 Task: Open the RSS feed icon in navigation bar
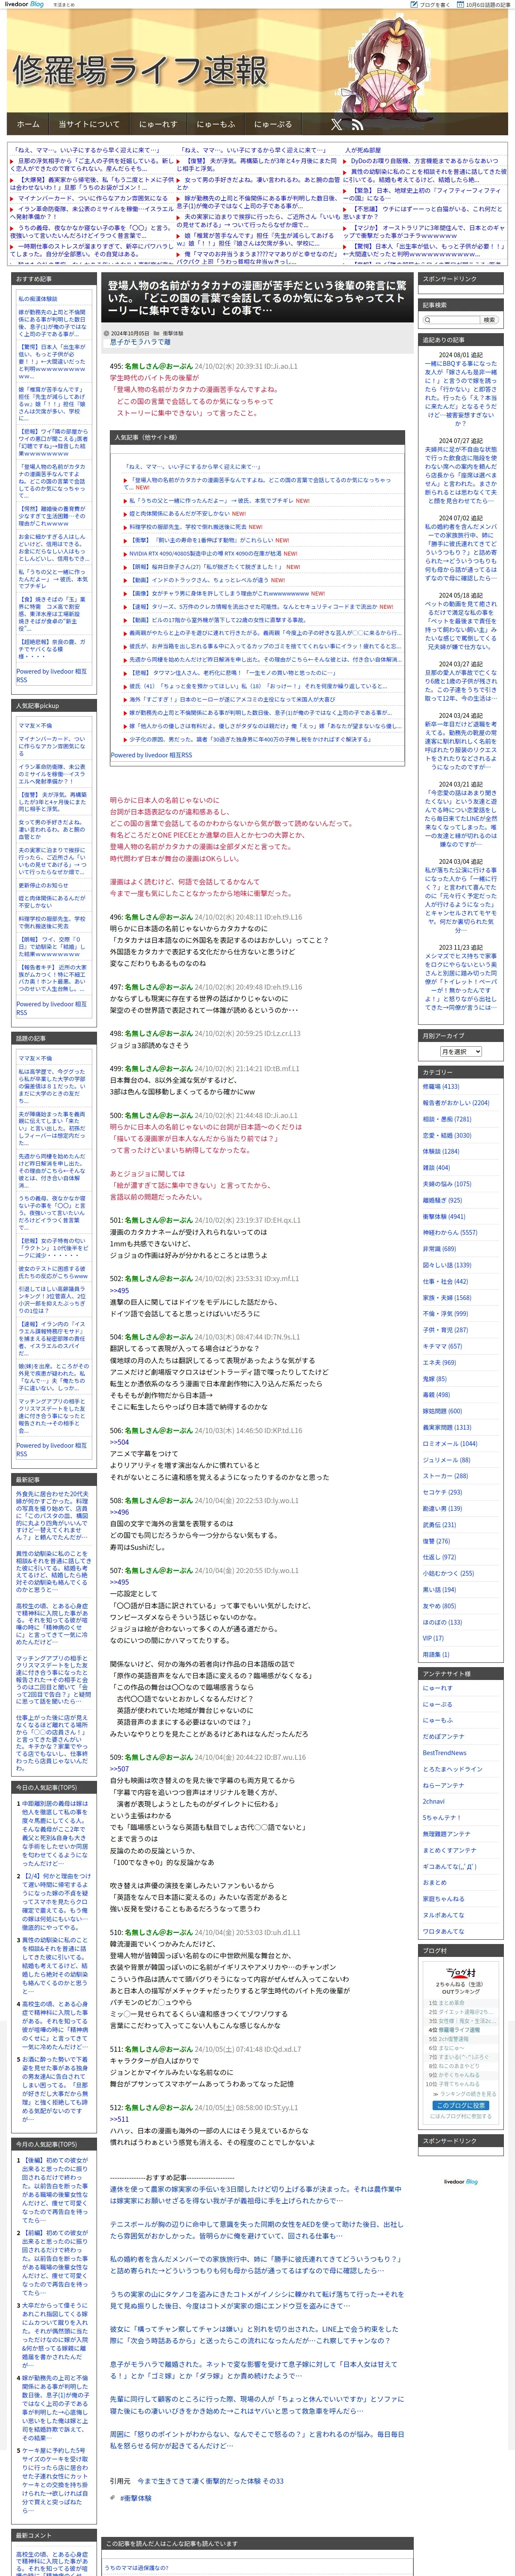pyautogui.click(x=357, y=124)
